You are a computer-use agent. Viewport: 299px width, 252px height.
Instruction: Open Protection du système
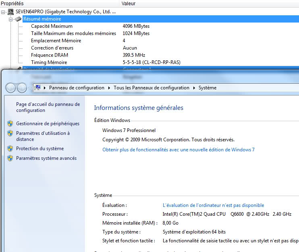click(40, 149)
